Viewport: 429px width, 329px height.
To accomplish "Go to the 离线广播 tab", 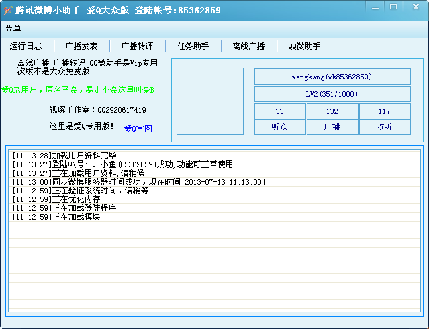I will pyautogui.click(x=248, y=46).
